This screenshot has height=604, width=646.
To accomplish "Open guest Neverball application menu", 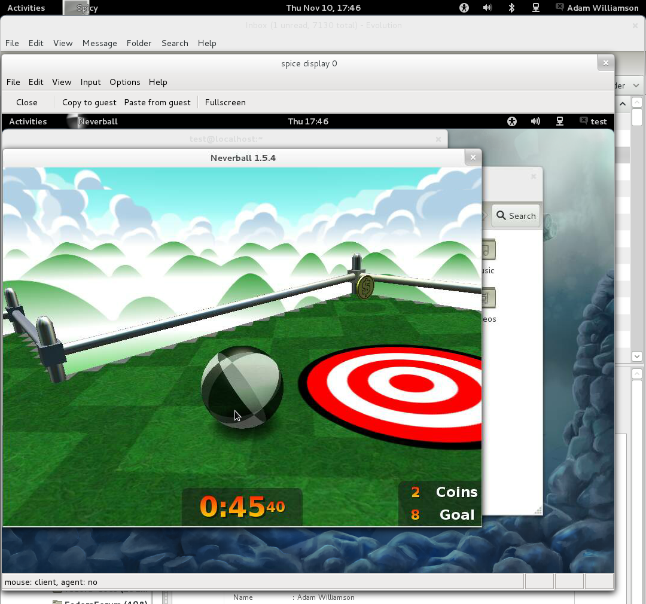I will [x=92, y=121].
